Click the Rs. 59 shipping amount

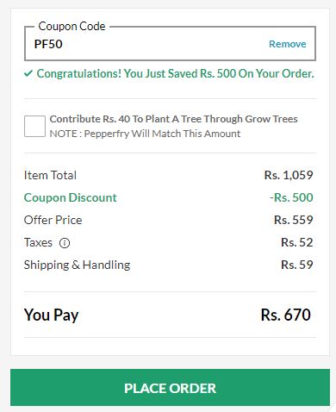click(297, 265)
